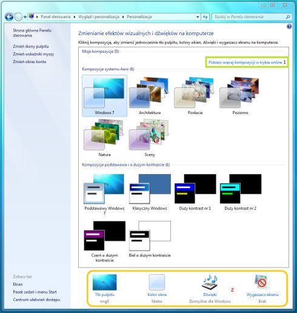297x313 pixels.
Task: Apply the Natura theme
Action: [104, 138]
